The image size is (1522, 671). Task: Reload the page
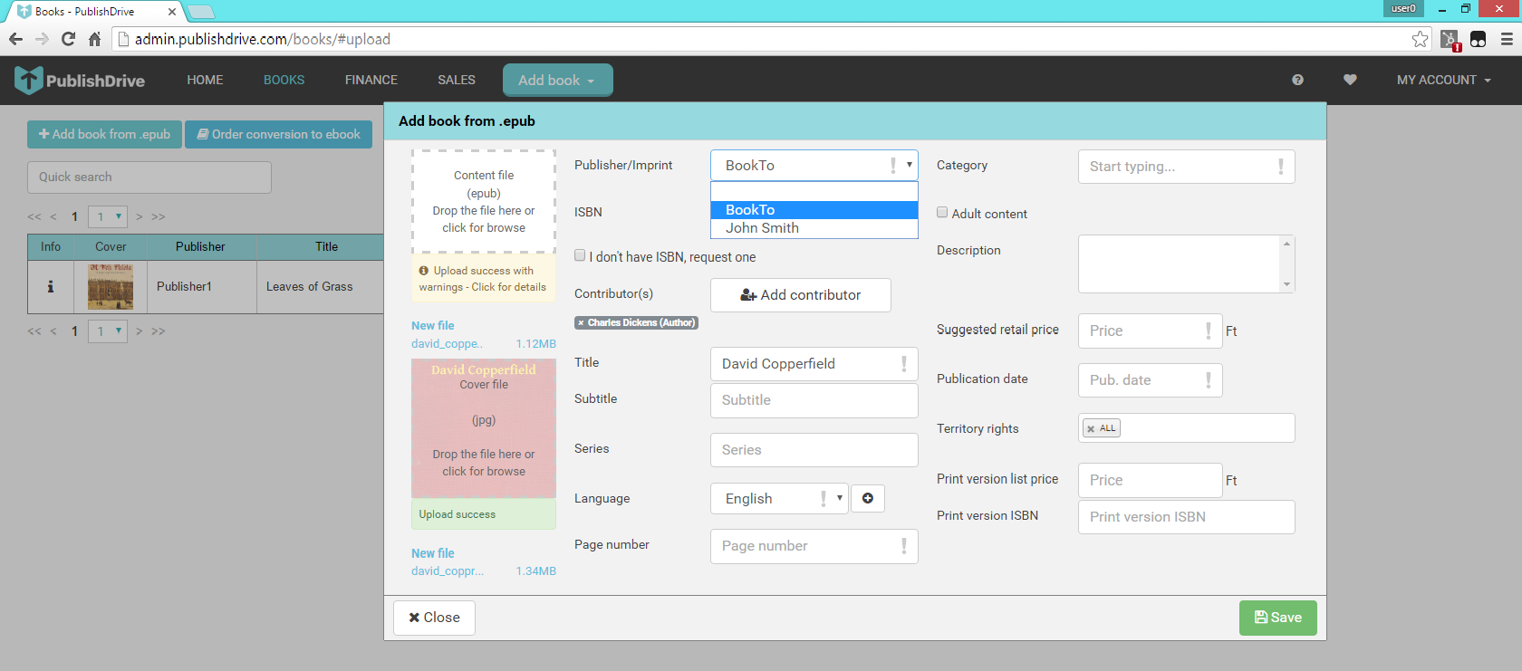coord(68,39)
